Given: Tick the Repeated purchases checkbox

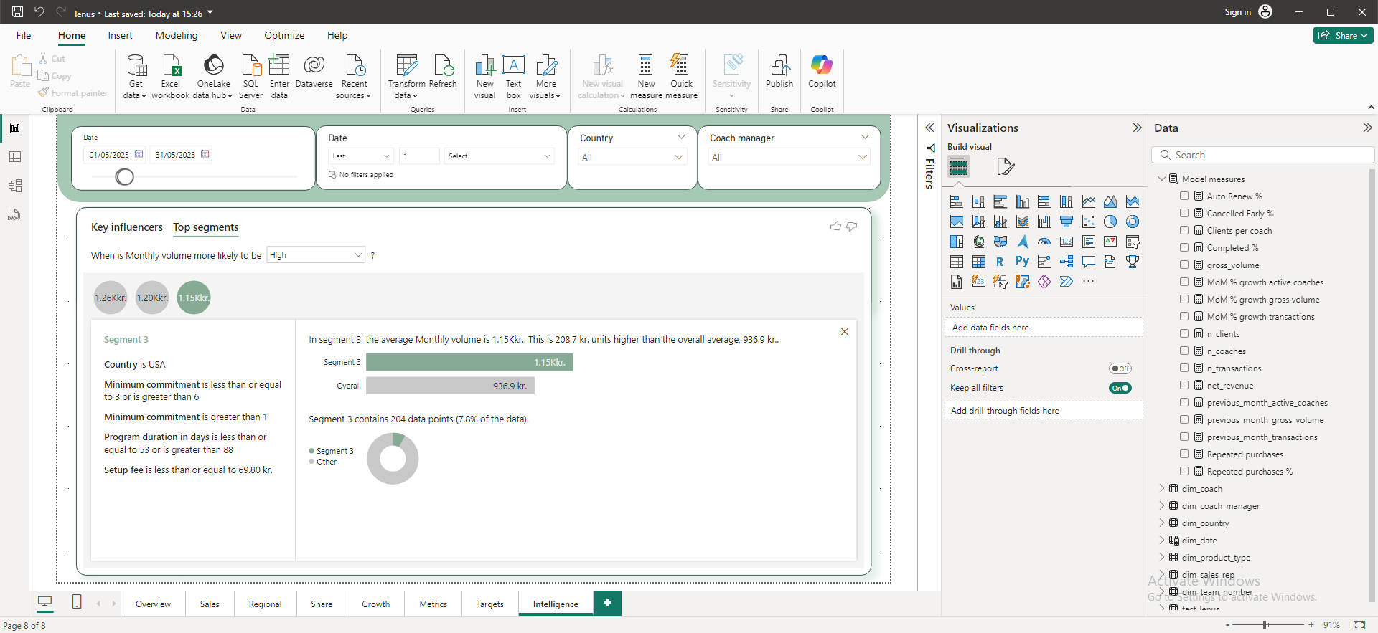Looking at the screenshot, I should coord(1184,454).
